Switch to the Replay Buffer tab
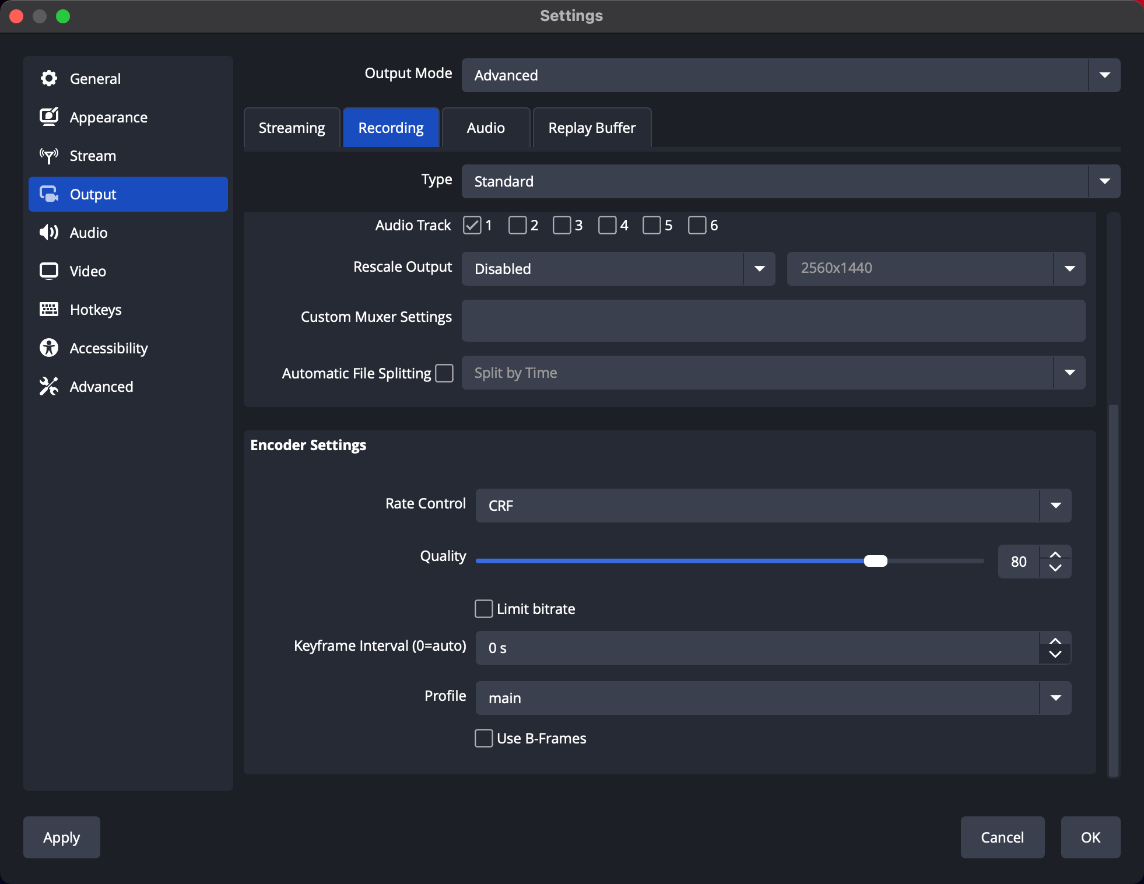The image size is (1144, 884). (x=591, y=127)
